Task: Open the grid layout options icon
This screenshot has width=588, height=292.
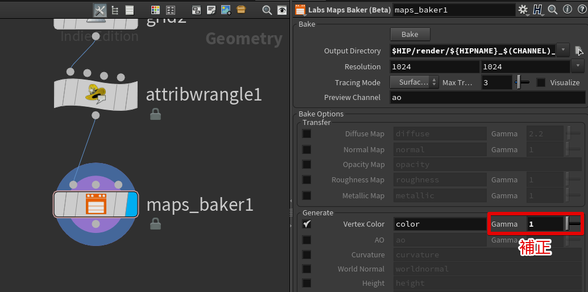Action: pos(171,10)
